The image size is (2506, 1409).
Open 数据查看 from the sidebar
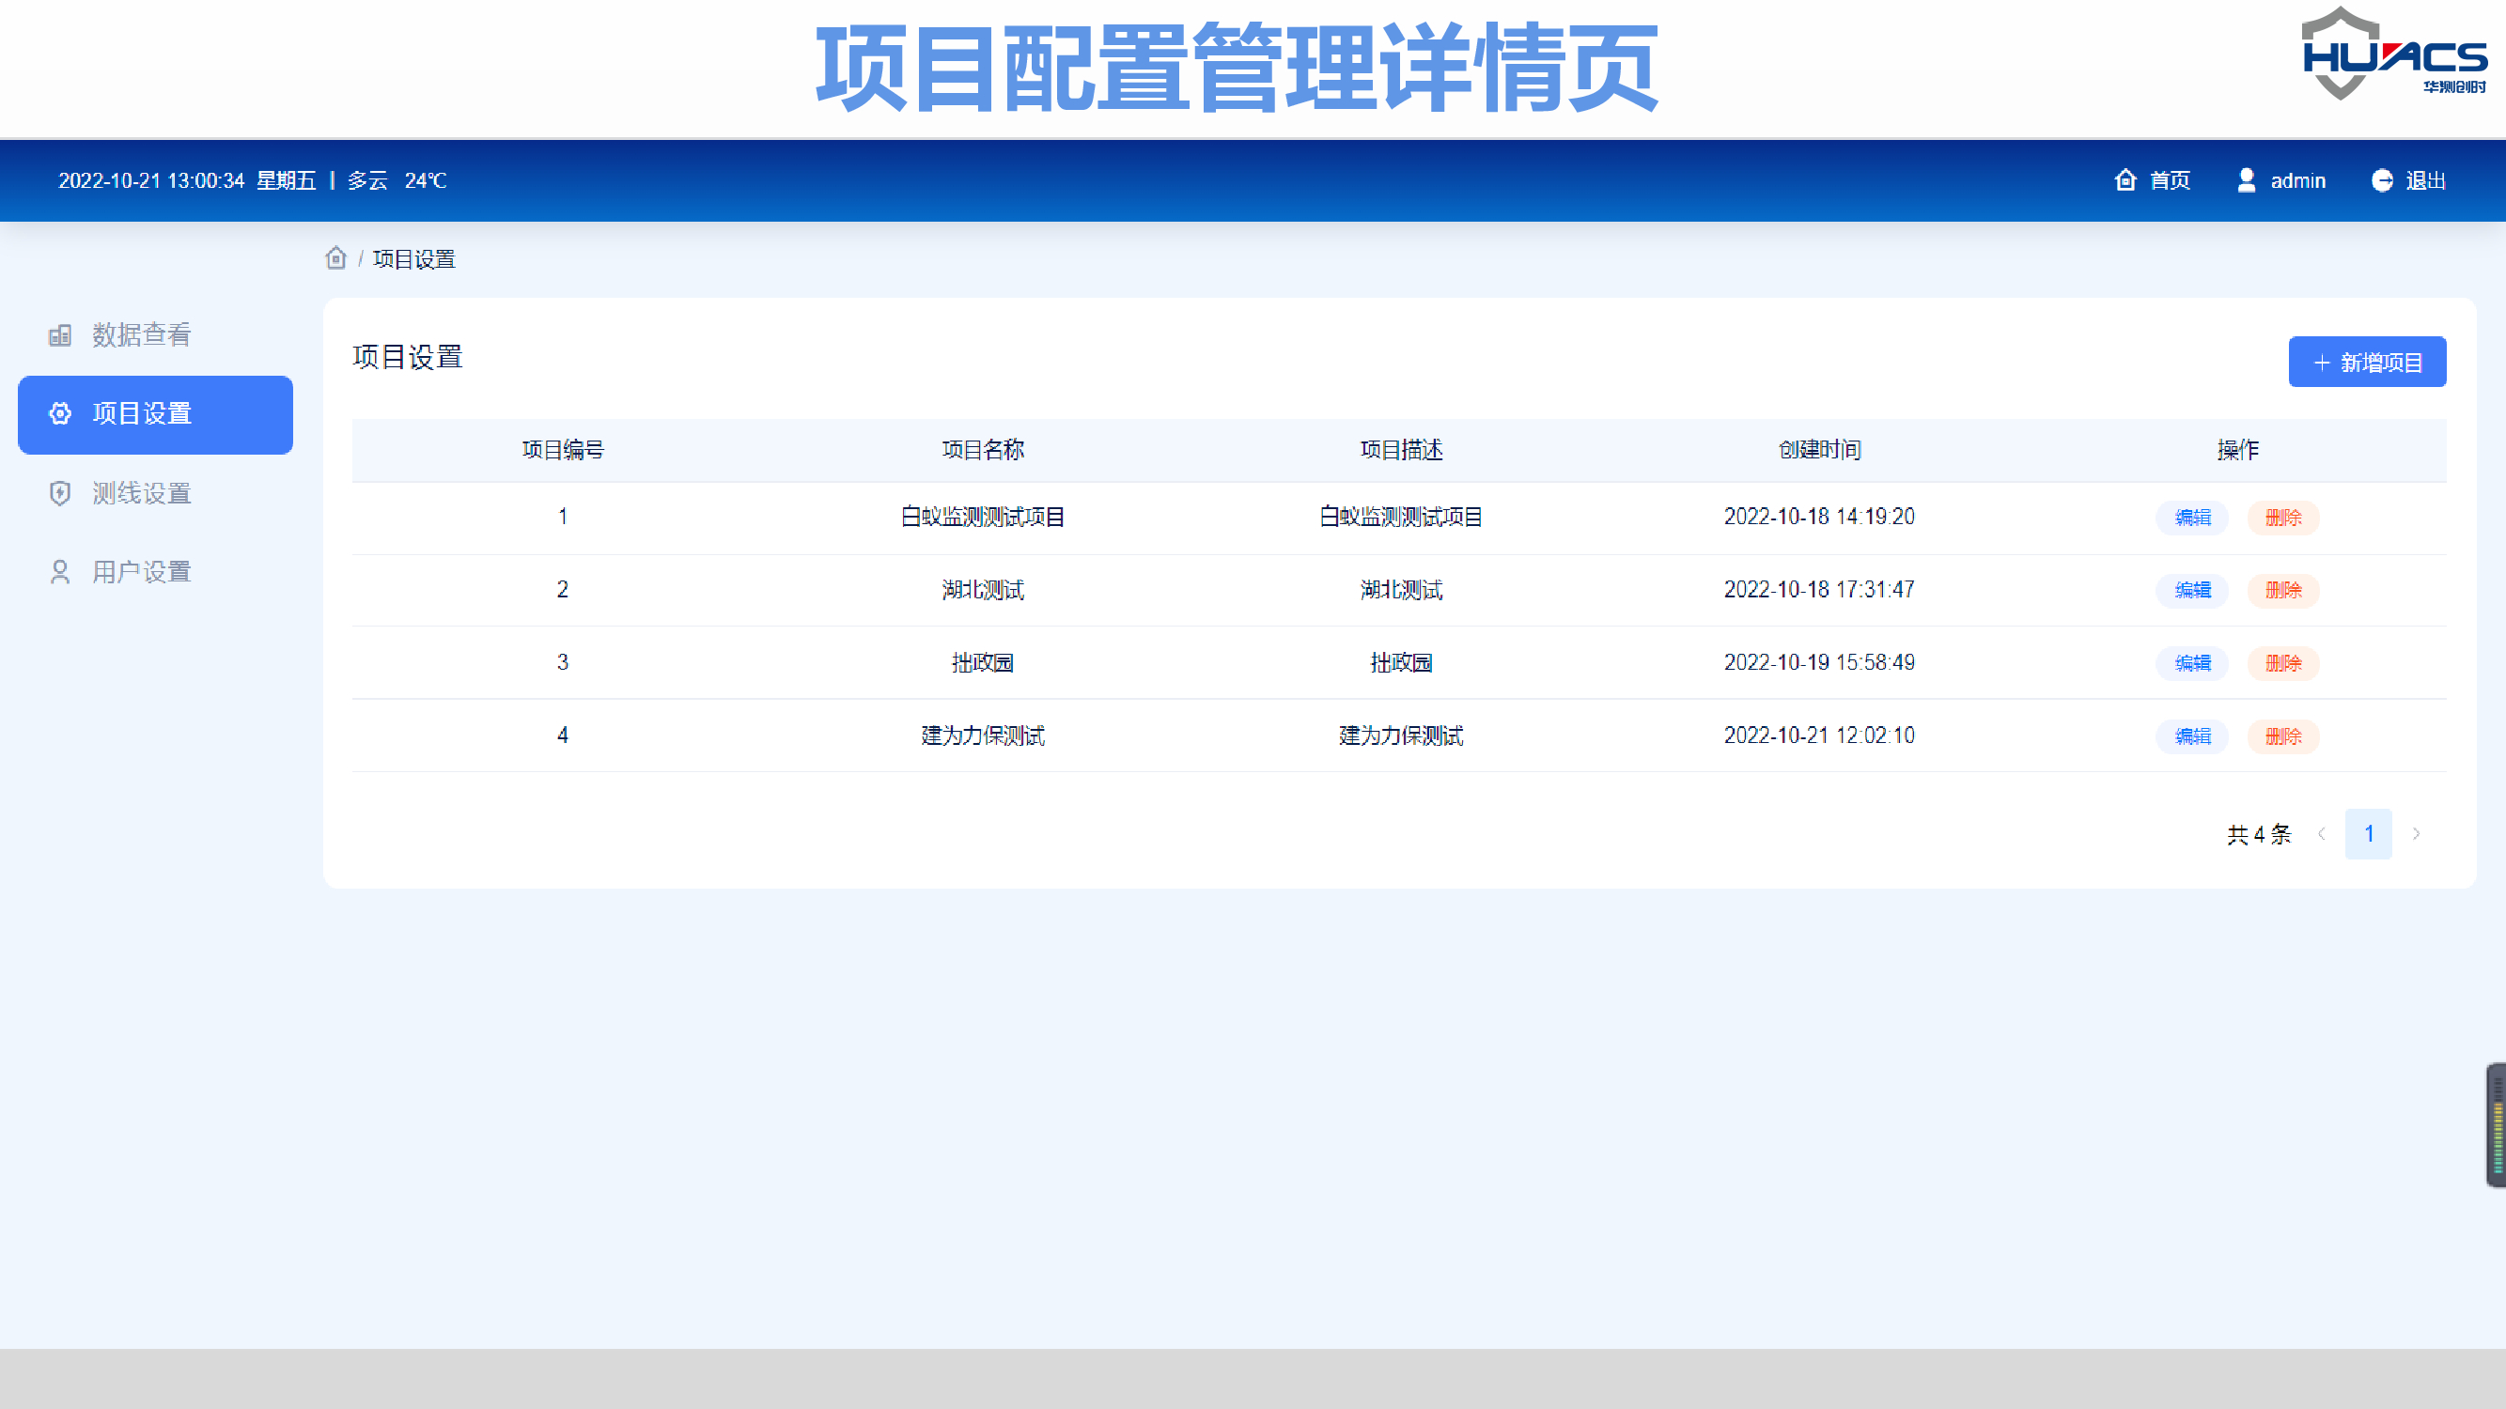click(141, 334)
